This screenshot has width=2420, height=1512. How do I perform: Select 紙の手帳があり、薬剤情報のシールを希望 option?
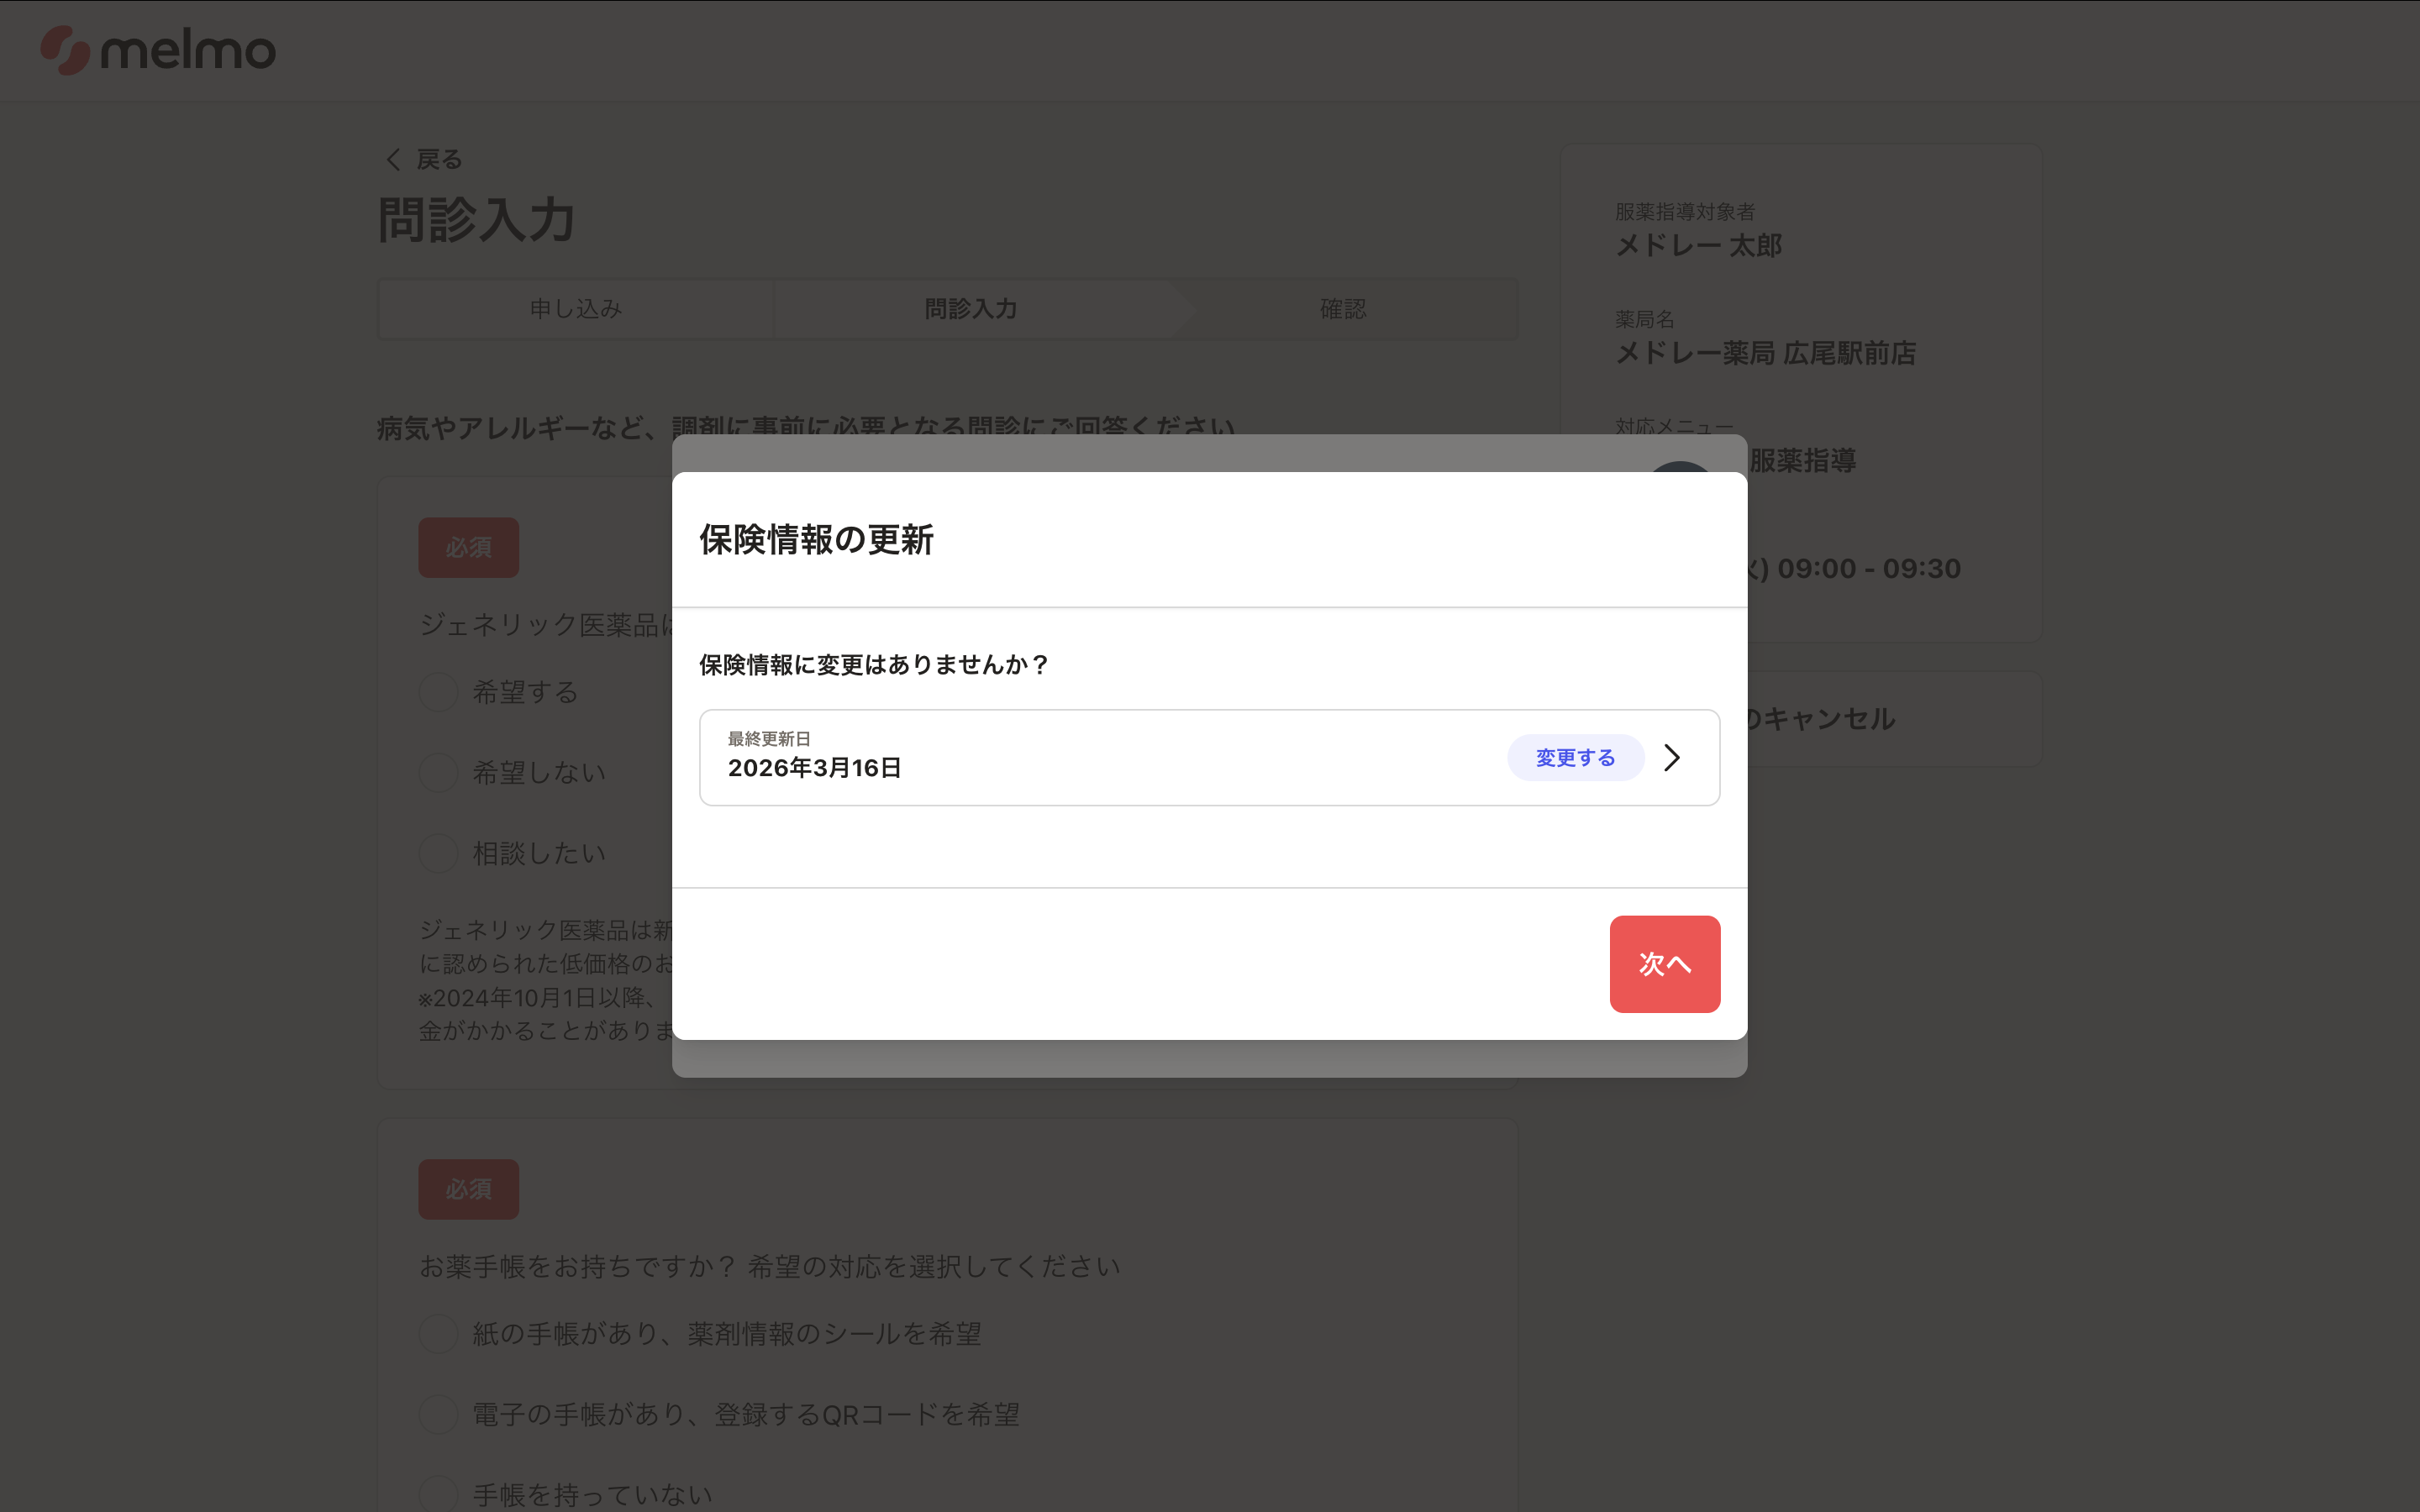pyautogui.click(x=701, y=1334)
